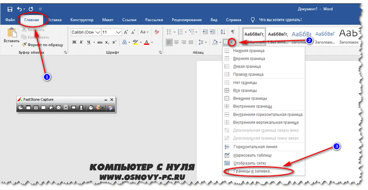Click the Paste clipboard icon
This screenshot has height=190, width=368.
(x=12, y=33)
